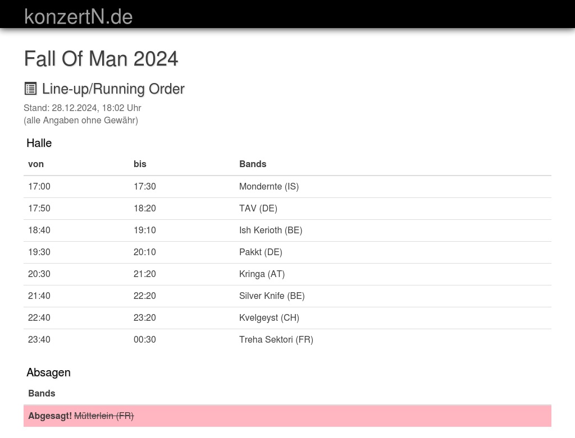Click the Halle stage heading
This screenshot has height=438, width=575.
click(39, 143)
